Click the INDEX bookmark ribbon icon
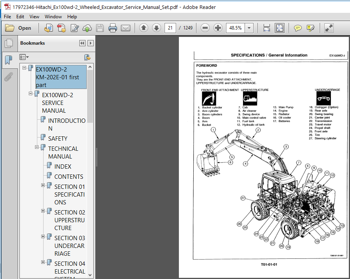350x279 pixels. pyautogui.click(x=49, y=166)
